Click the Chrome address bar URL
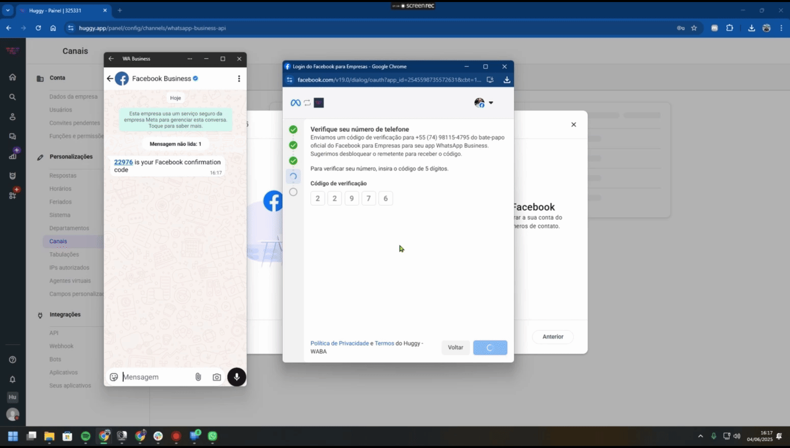The width and height of the screenshot is (790, 448). click(152, 28)
